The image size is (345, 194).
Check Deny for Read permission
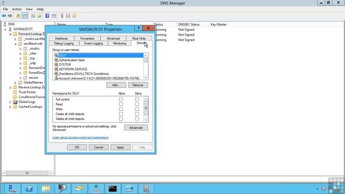coord(137,104)
